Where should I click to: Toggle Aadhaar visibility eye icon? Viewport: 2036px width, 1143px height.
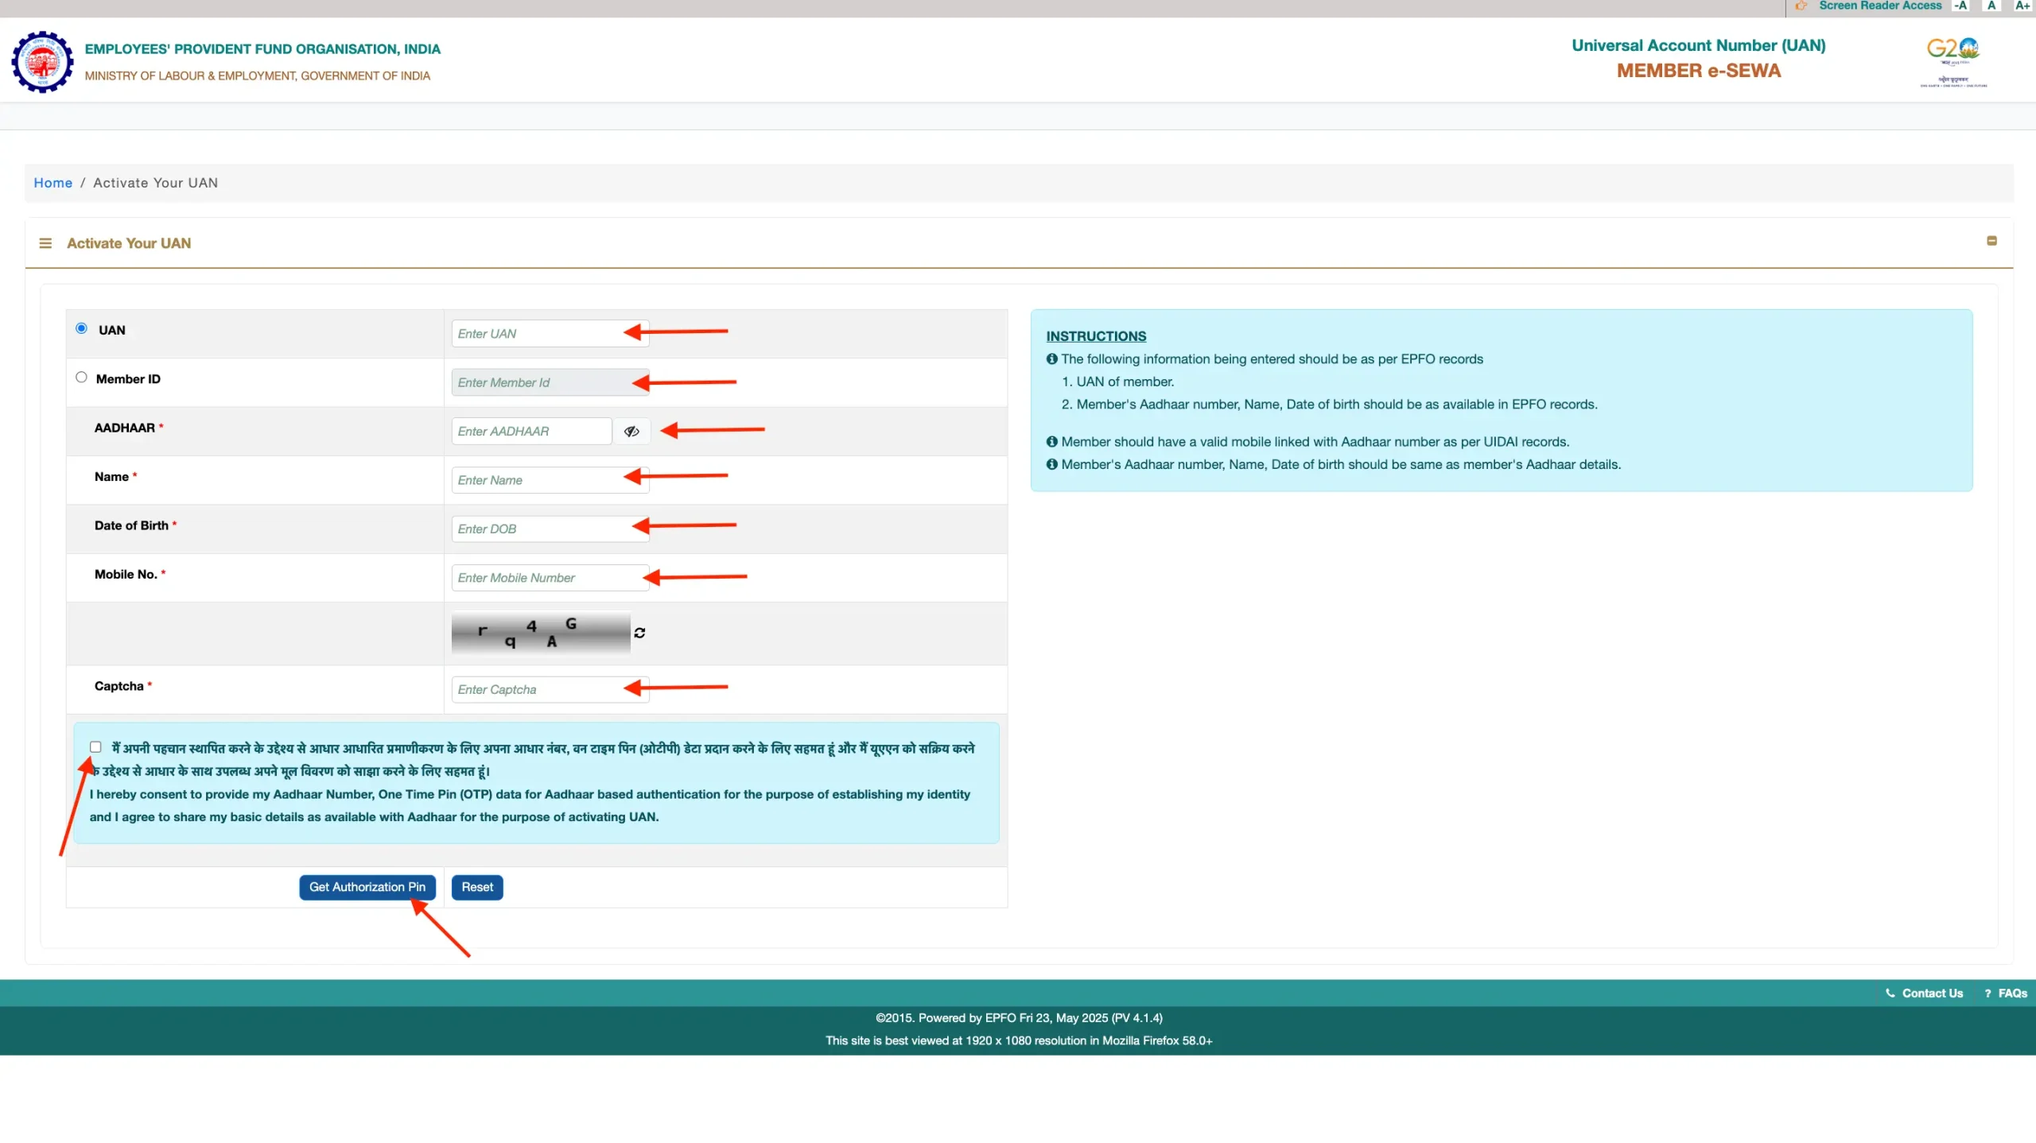click(x=631, y=431)
